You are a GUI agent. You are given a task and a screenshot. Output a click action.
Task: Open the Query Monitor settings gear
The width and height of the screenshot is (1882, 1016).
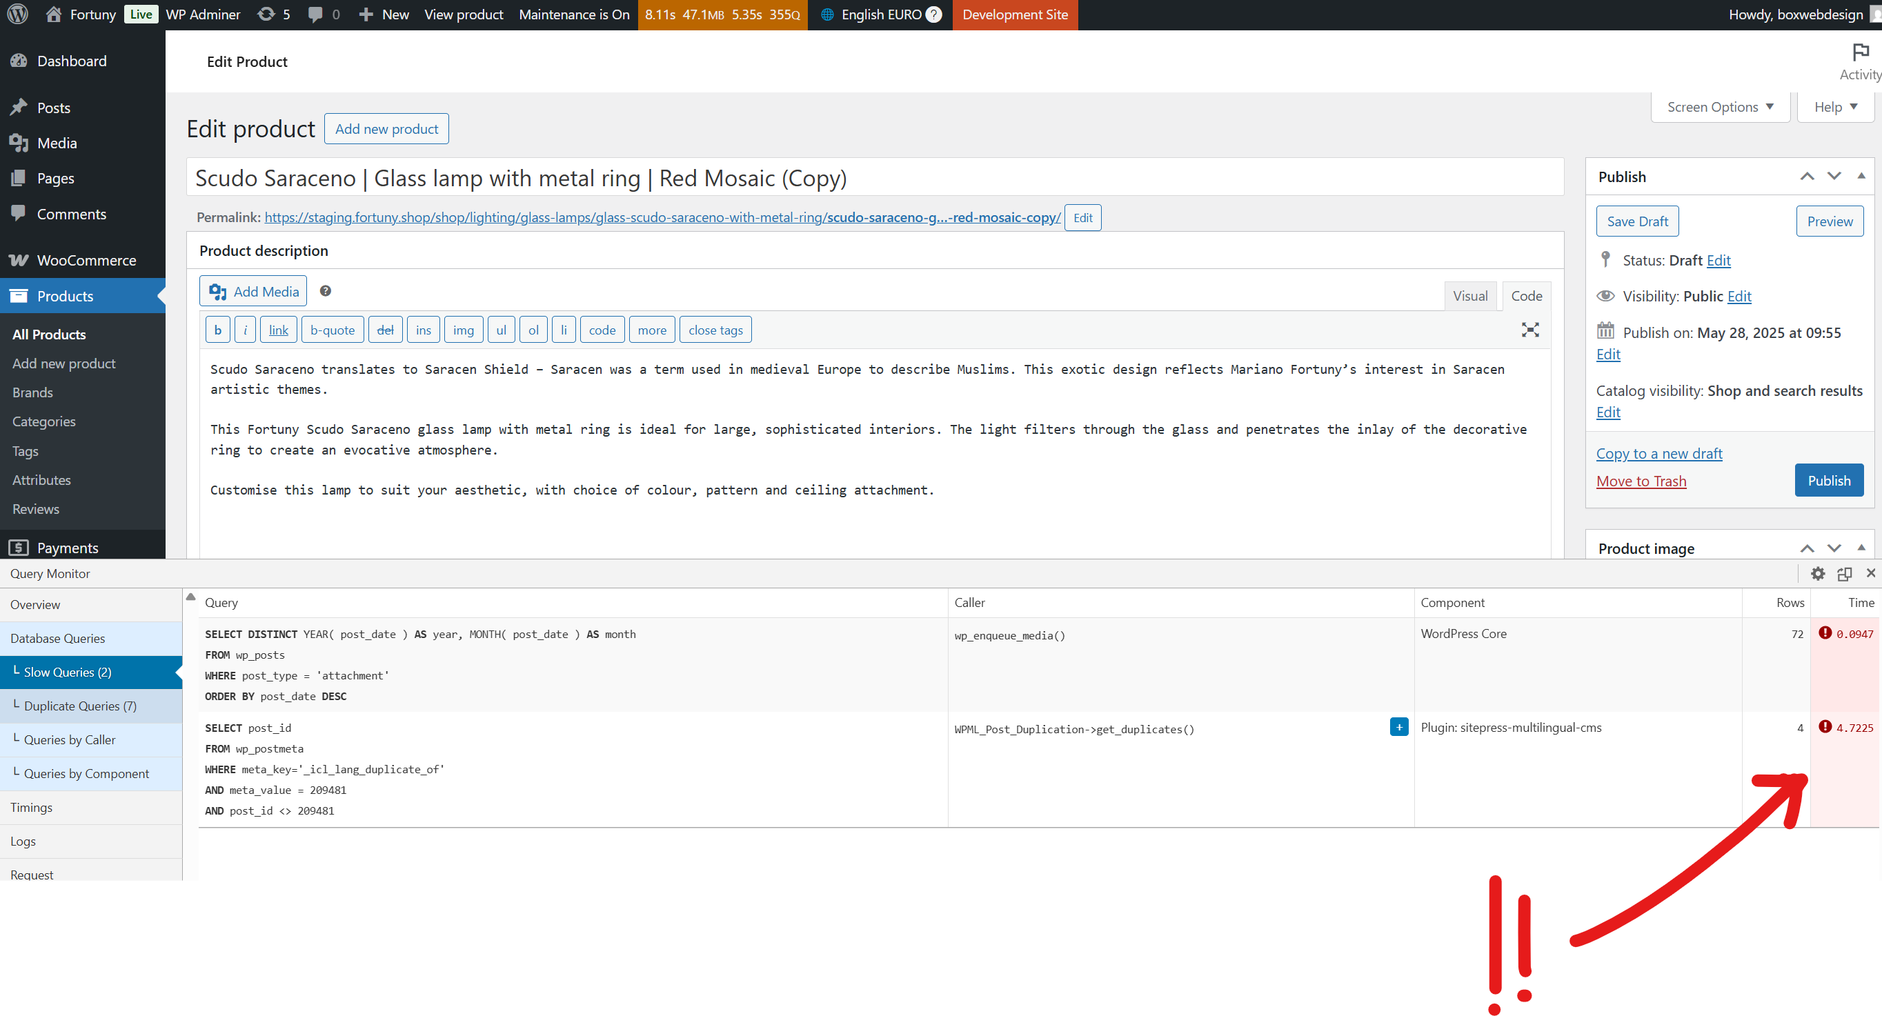click(x=1818, y=573)
